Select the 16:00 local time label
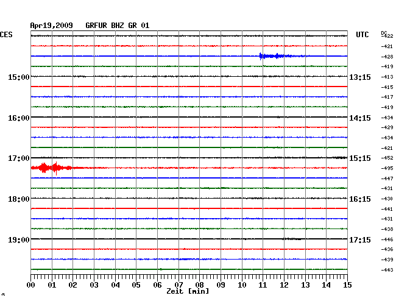Image resolution: width=396 pixels, height=301 pixels. coord(19,118)
